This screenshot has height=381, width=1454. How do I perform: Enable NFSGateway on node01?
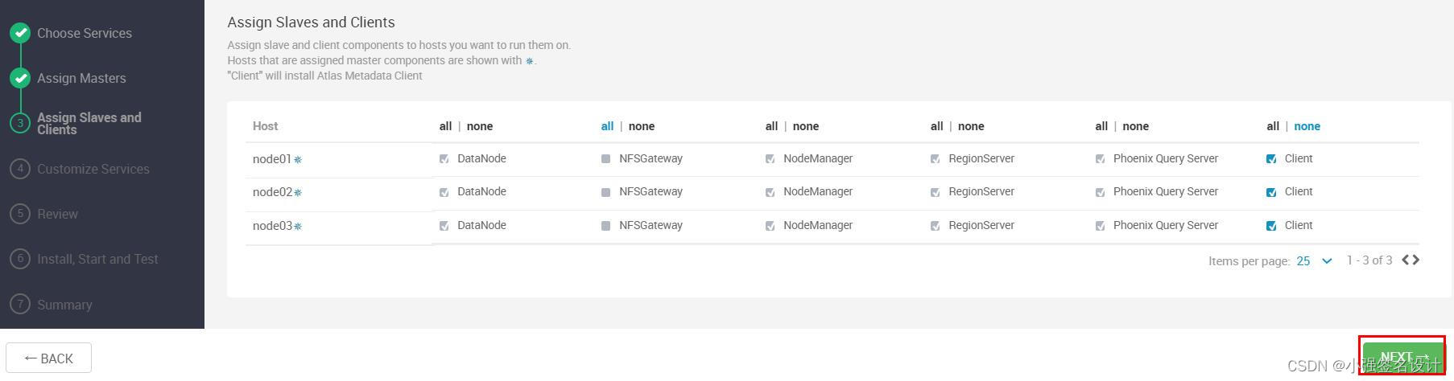tap(605, 159)
